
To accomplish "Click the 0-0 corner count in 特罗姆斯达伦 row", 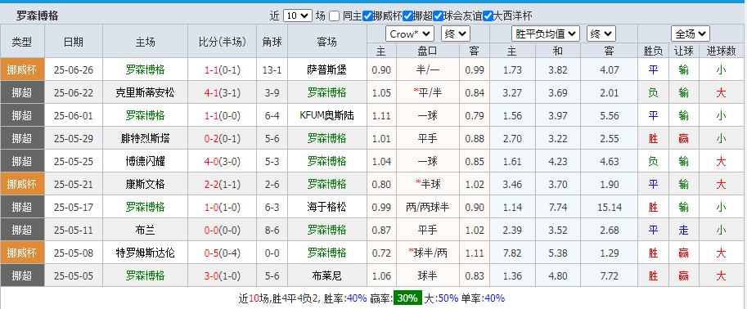I will [272, 253].
